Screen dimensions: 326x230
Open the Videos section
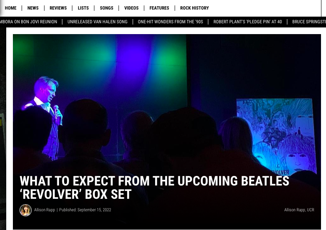pyautogui.click(x=131, y=8)
